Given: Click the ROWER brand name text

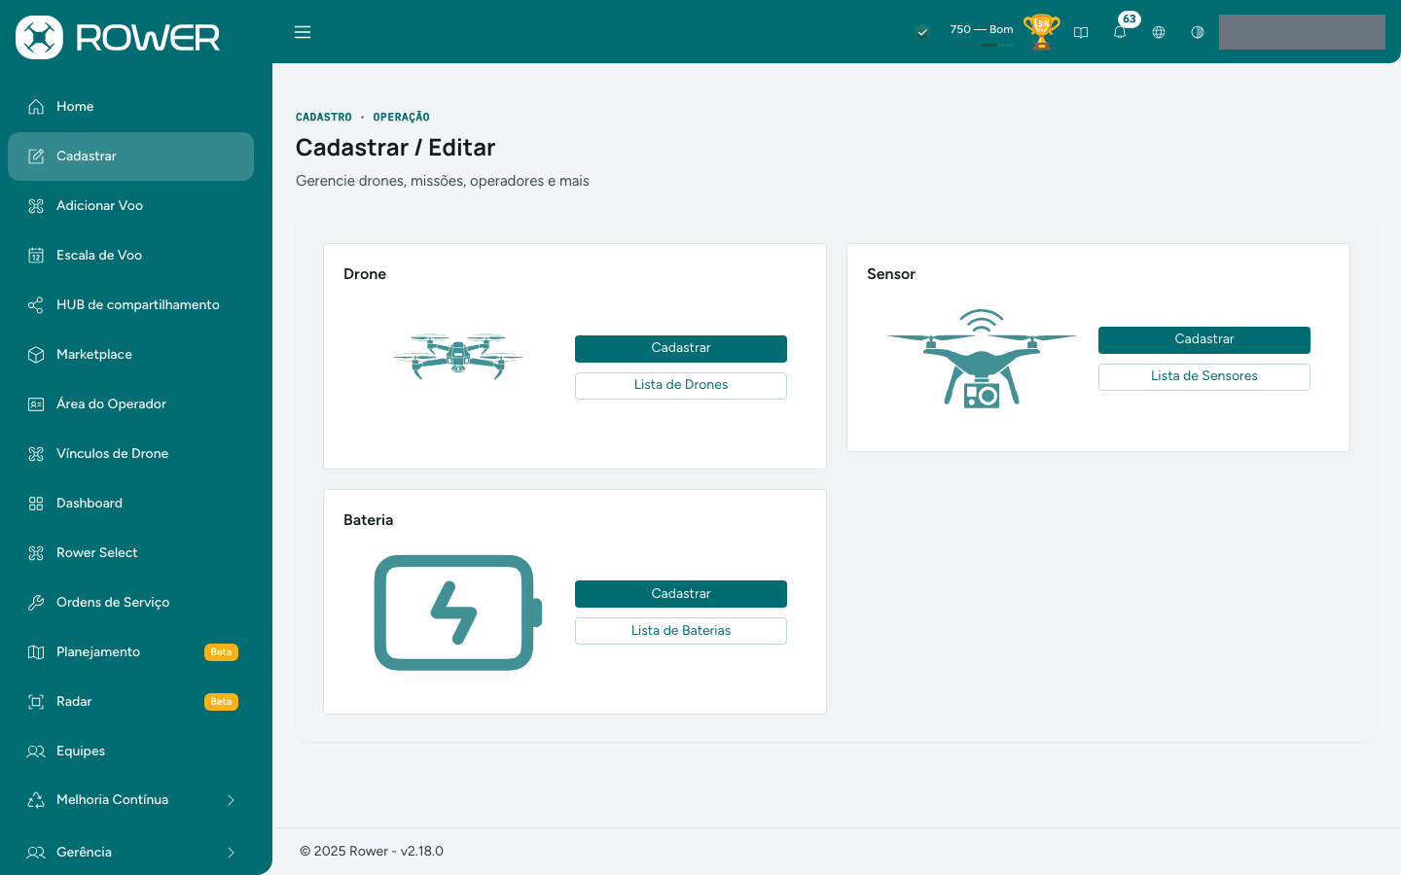Looking at the screenshot, I should (x=148, y=38).
